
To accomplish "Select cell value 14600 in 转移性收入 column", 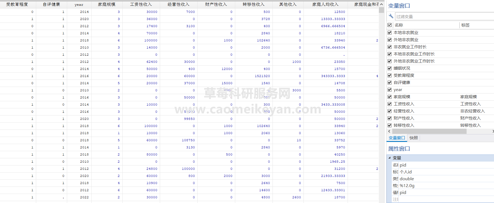I will tap(265, 190).
